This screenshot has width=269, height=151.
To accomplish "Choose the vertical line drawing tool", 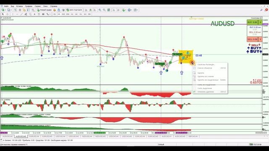I will (13, 14).
